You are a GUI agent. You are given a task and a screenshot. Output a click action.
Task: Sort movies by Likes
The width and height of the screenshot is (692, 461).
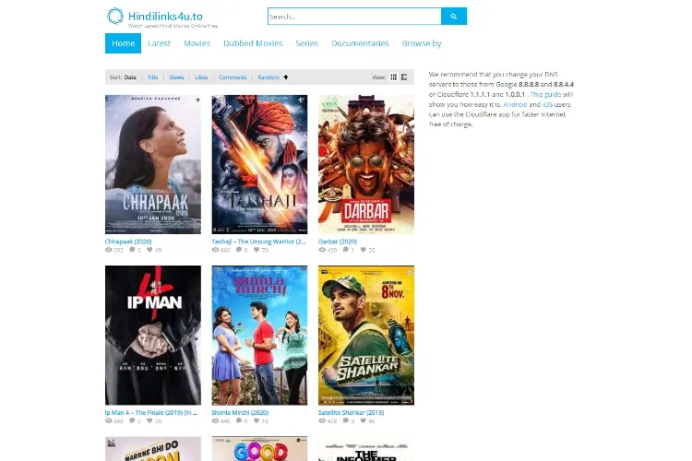[201, 77]
